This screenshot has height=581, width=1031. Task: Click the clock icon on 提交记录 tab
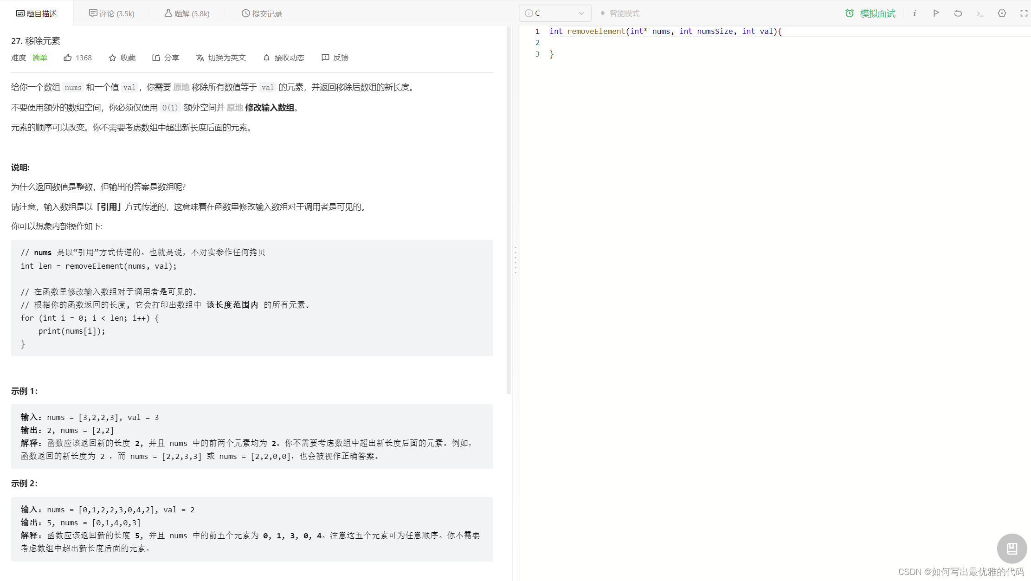245,13
